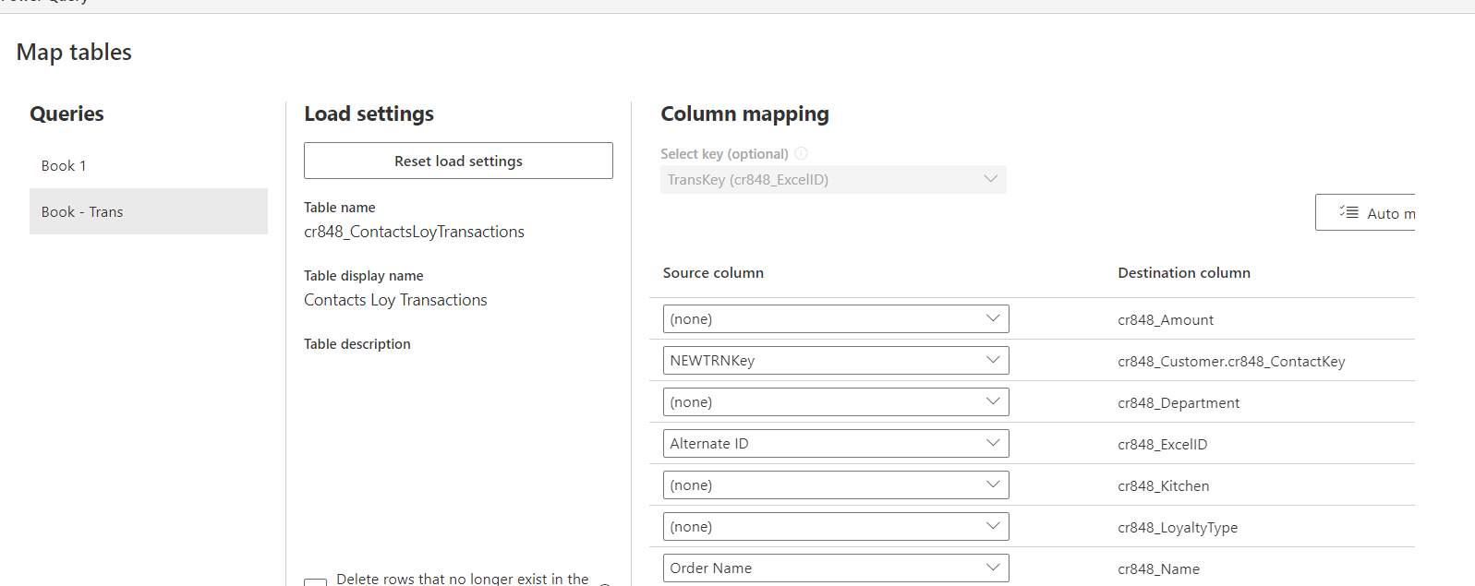Viewport: 1475px width, 586px height.
Task: Open the Alternate ID source column dropdown
Action: (836, 443)
